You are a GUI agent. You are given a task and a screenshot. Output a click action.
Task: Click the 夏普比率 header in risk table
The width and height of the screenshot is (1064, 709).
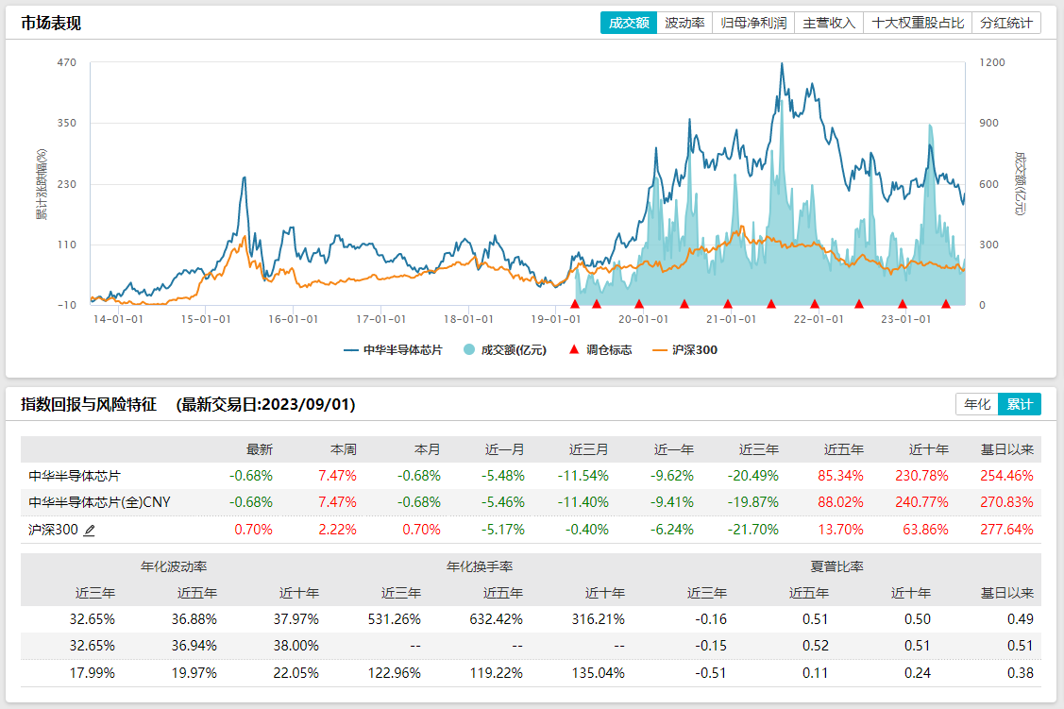[836, 566]
